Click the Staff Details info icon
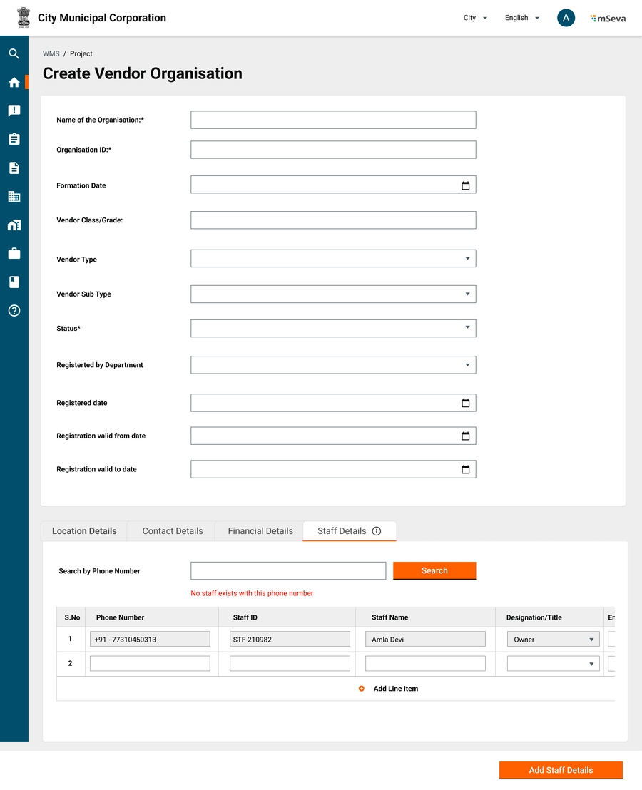The height and width of the screenshot is (790, 642). 377,531
